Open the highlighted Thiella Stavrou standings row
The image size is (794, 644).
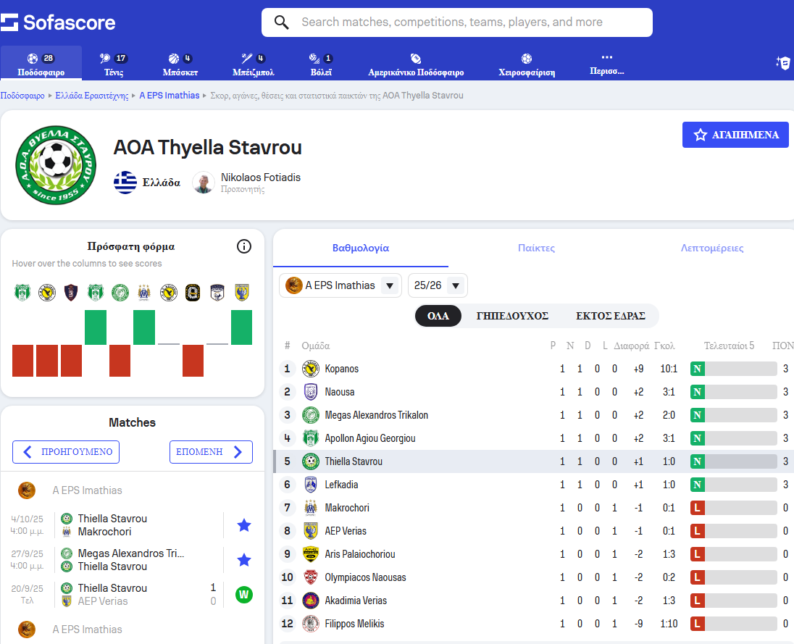534,461
